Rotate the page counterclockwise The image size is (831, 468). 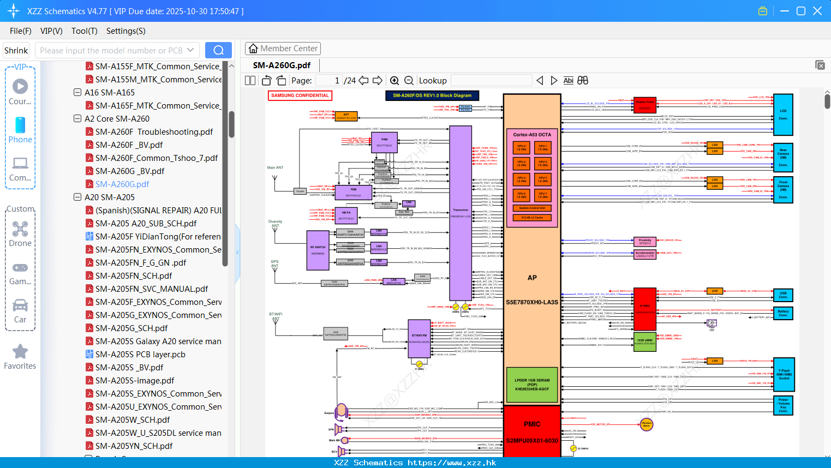coord(267,81)
